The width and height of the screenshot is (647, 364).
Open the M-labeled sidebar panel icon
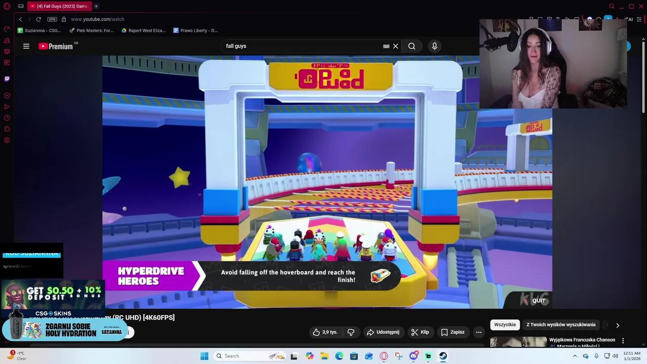[x=7, y=63]
